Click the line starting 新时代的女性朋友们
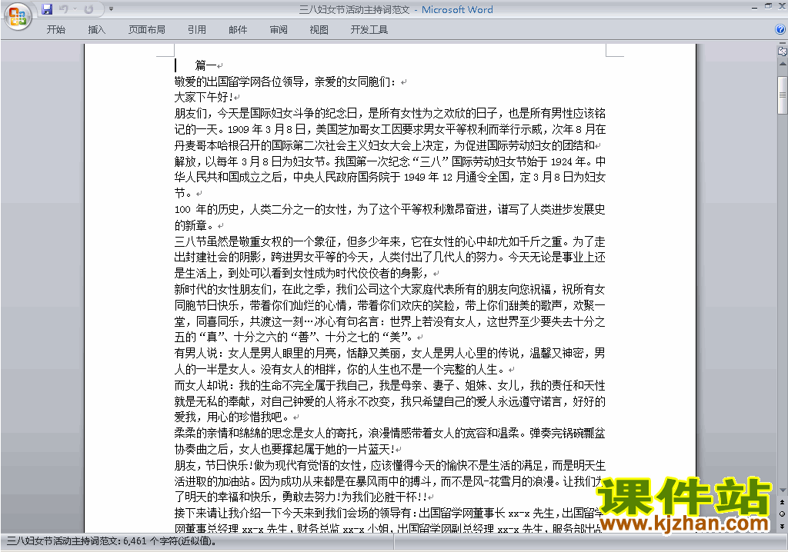The height and width of the screenshot is (552, 788). 390,289
